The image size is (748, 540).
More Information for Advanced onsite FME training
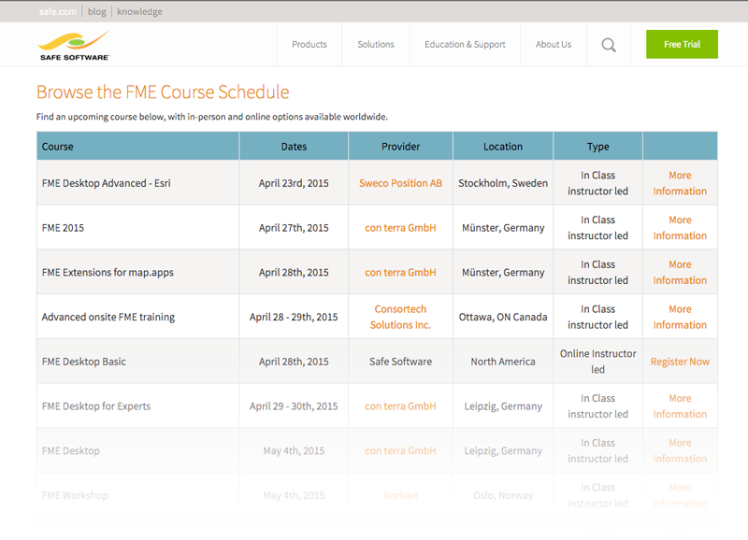click(x=680, y=317)
